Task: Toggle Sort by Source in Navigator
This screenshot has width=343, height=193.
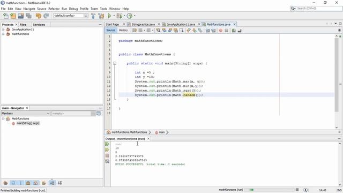Action: coord(59,183)
